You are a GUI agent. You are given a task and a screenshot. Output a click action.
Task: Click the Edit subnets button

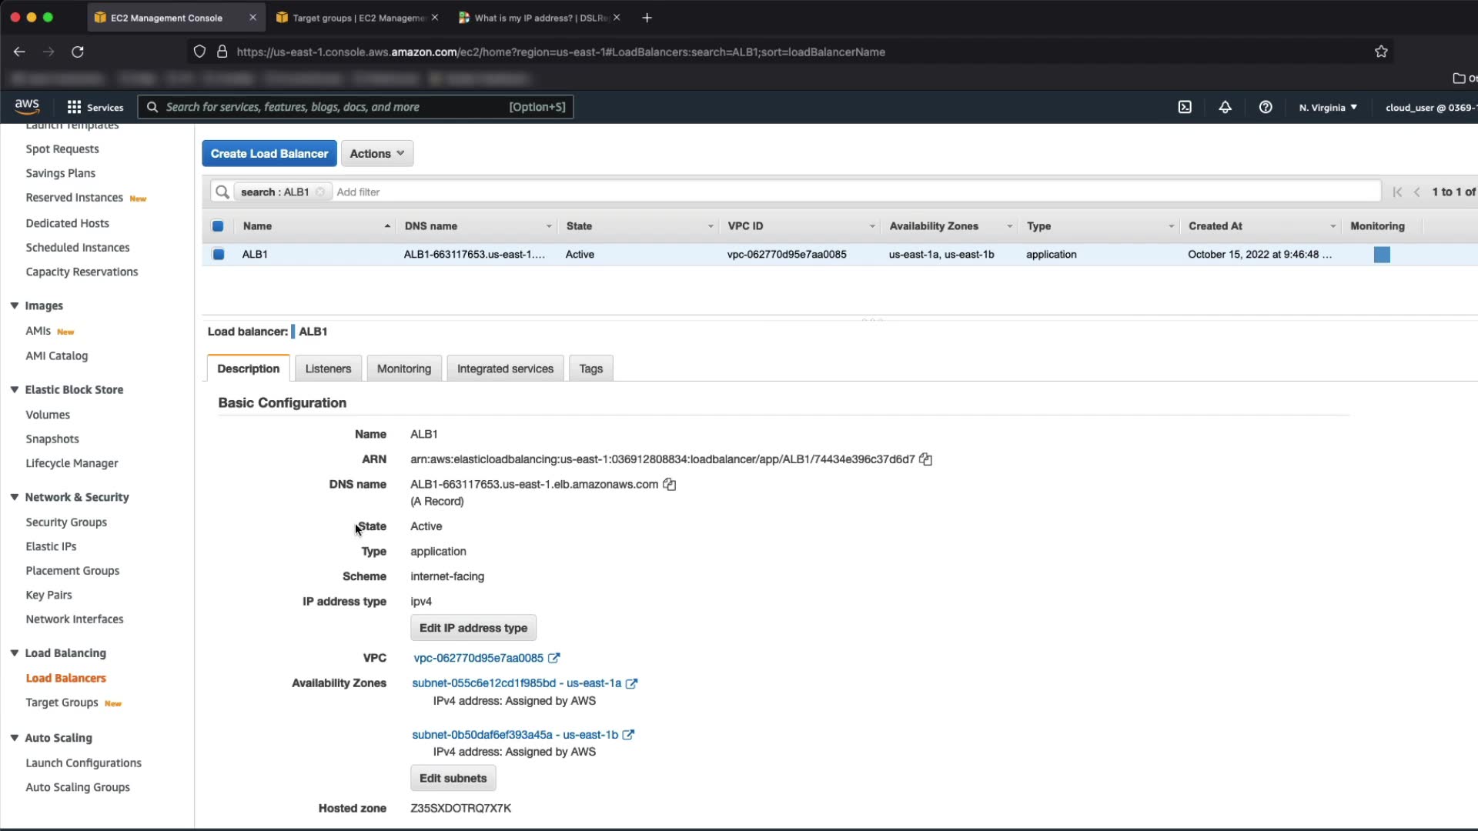click(453, 778)
